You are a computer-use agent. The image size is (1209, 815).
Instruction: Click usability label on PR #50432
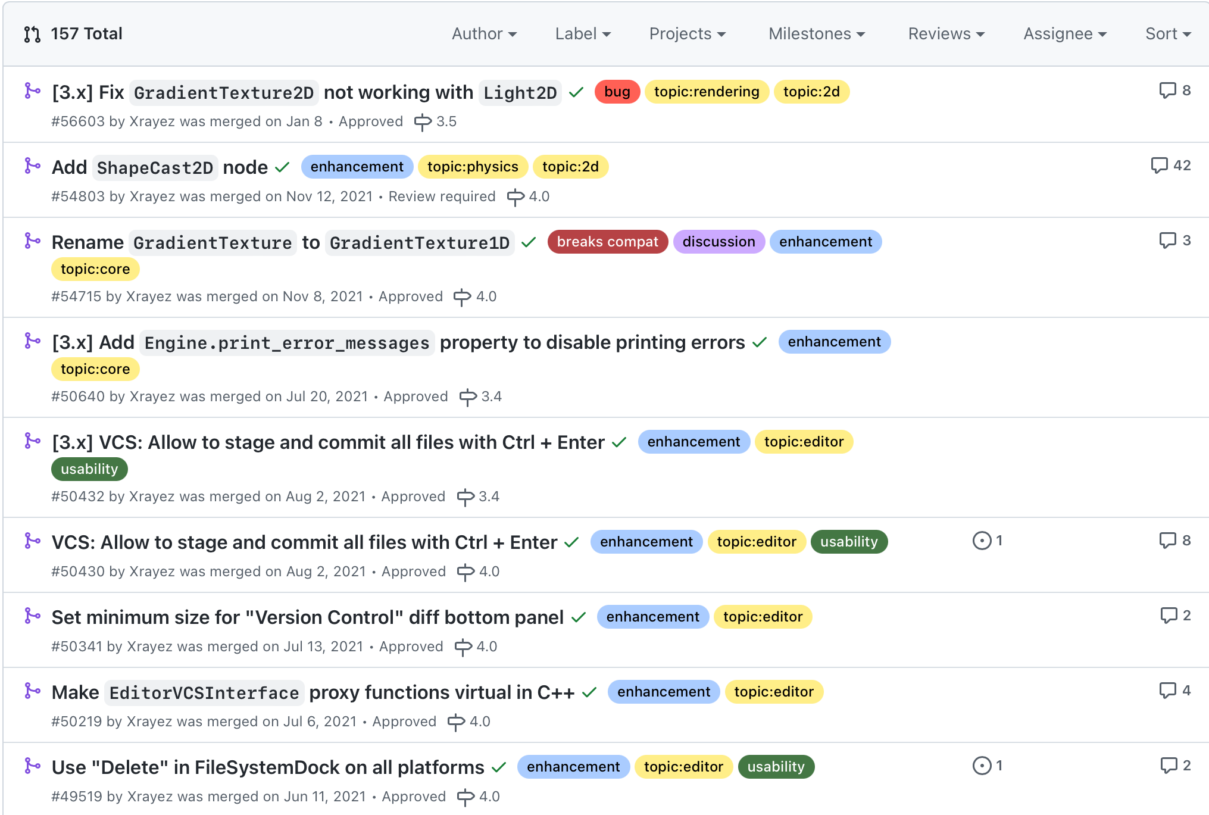pyautogui.click(x=89, y=469)
